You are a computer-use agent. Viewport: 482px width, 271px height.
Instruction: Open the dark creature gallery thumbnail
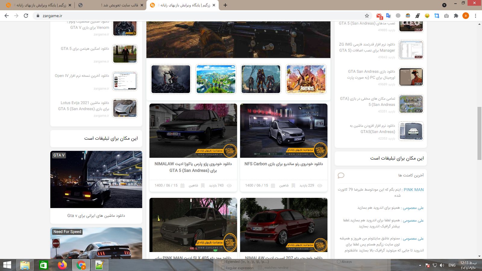171,79
